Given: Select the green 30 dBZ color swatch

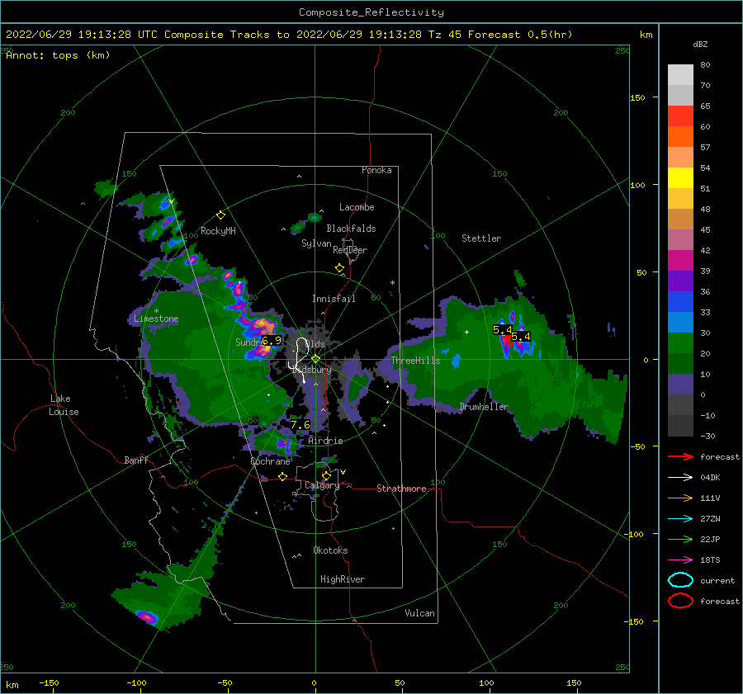Looking at the screenshot, I should coord(680,343).
